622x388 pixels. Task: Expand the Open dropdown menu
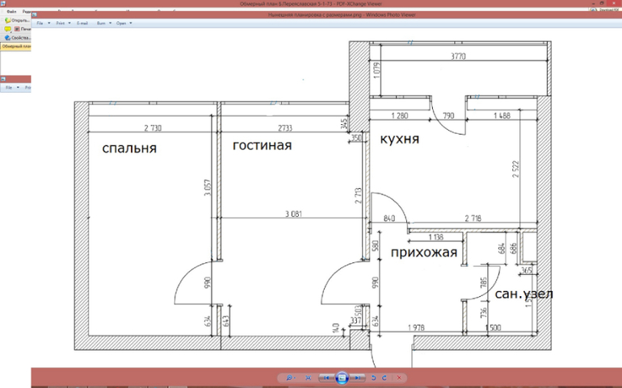tap(124, 23)
